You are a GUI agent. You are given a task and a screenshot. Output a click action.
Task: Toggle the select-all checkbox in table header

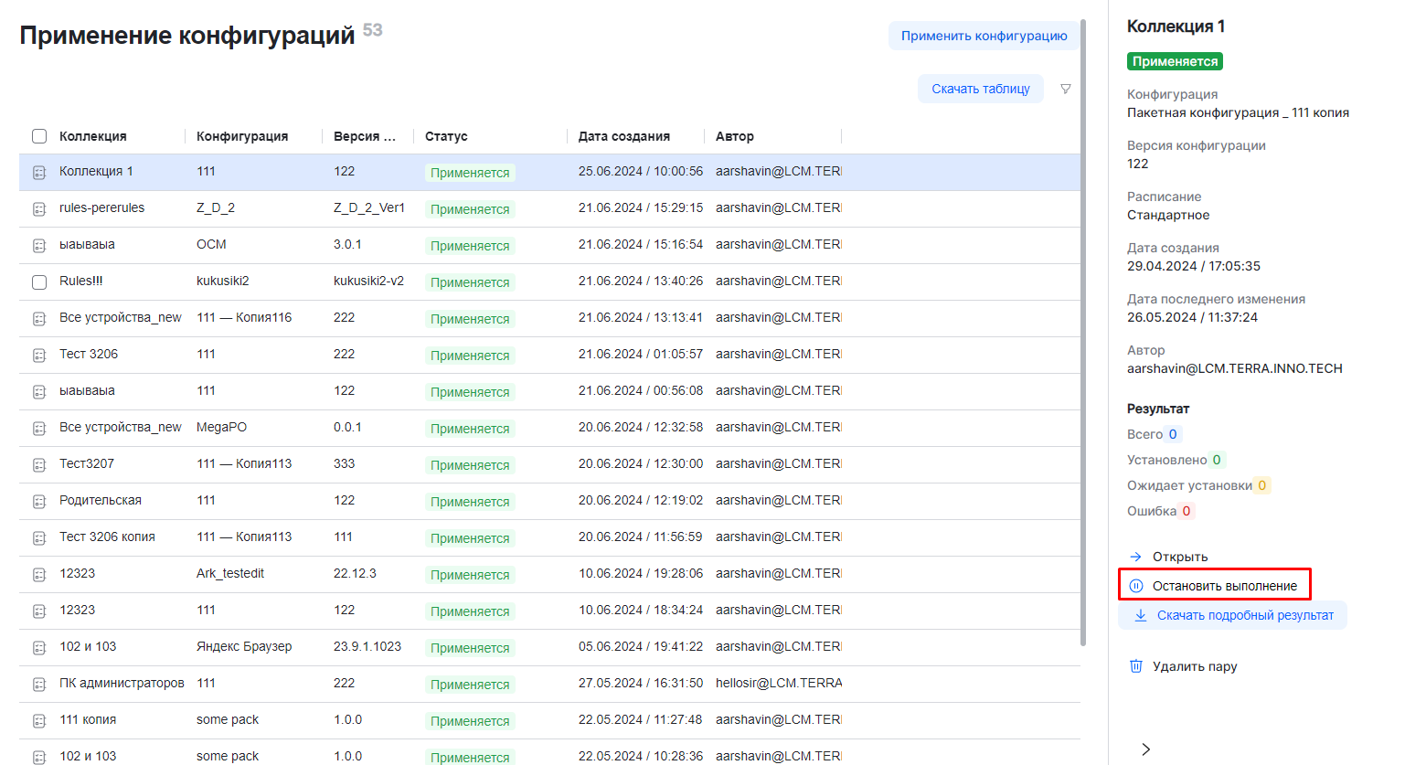click(x=39, y=136)
